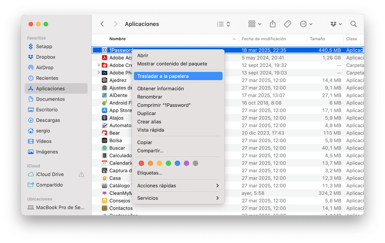This screenshot has width=385, height=243.
Task: Select the Buscar app row
Action: click(x=228, y=148)
